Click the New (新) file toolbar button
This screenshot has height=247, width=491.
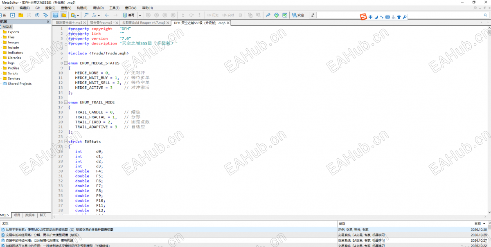click(x=3, y=15)
